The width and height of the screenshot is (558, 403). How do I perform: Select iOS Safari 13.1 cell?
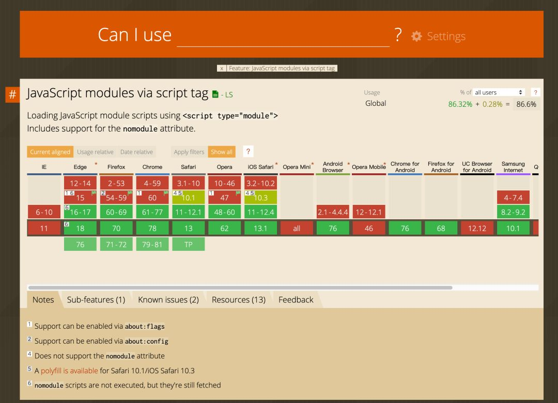click(x=260, y=228)
